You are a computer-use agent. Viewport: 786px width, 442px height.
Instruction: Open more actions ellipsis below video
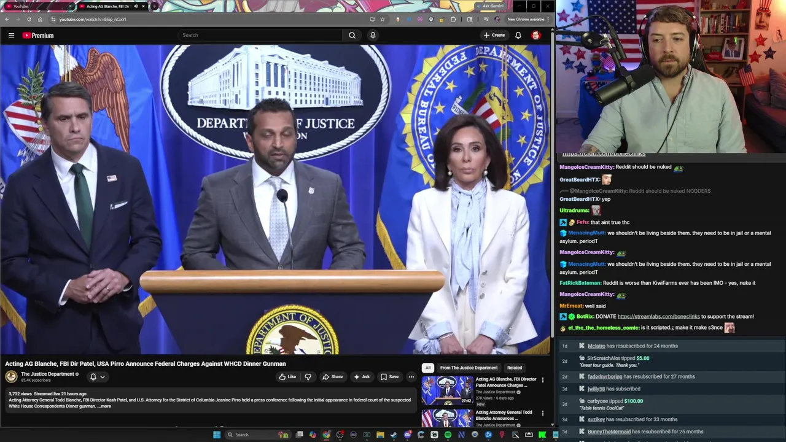(411, 377)
